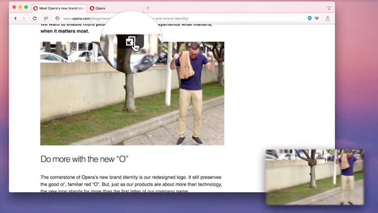Open the share icon
This screenshot has height=213, width=378.
(328, 18)
